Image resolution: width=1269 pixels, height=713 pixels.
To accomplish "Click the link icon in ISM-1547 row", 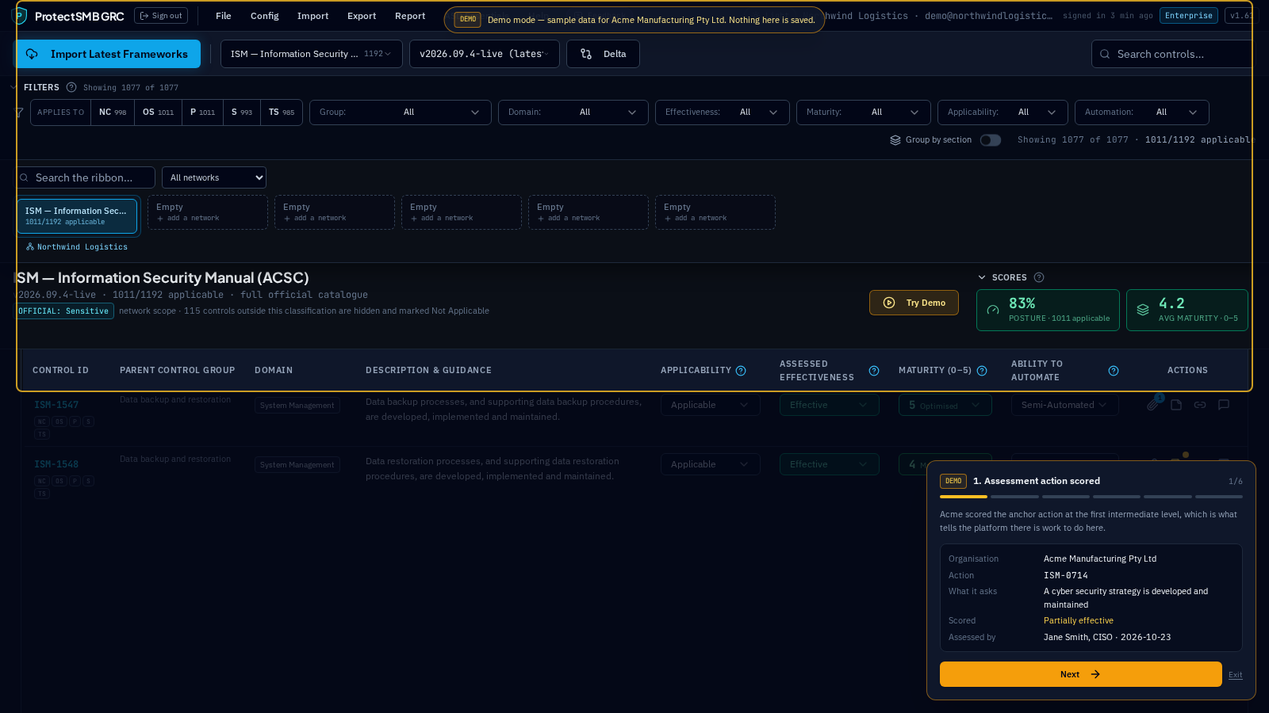I will click(x=1200, y=405).
